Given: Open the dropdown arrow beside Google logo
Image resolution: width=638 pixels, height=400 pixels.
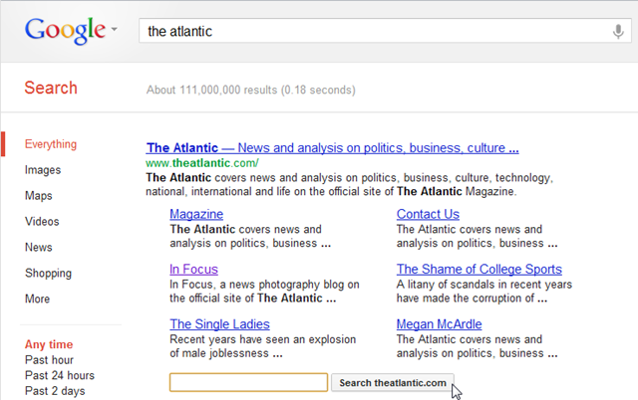Looking at the screenshot, I should [115, 29].
